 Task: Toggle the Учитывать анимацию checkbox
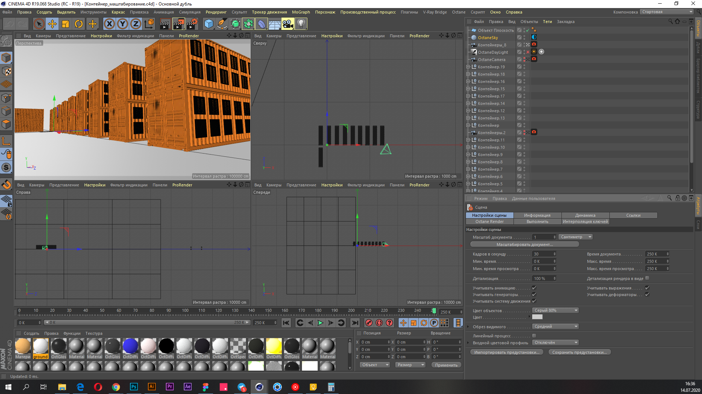(534, 288)
